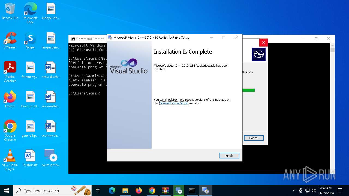Switch to the Visual C++ Setup taskbar item
This screenshot has width=349, height=196.
206,191
